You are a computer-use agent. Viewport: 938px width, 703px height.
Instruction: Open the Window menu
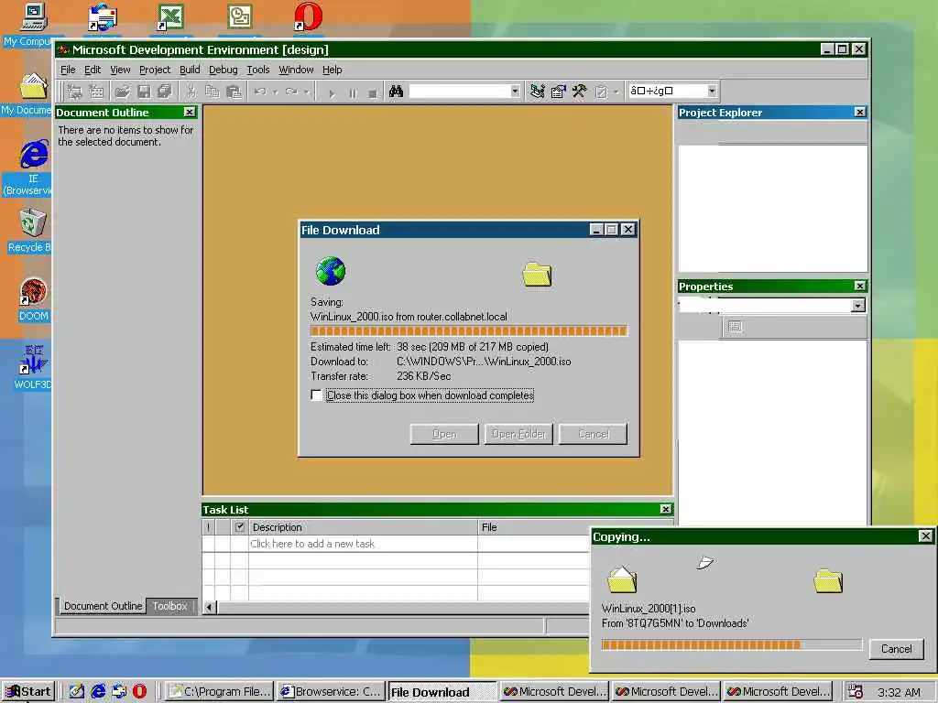pyautogui.click(x=296, y=70)
